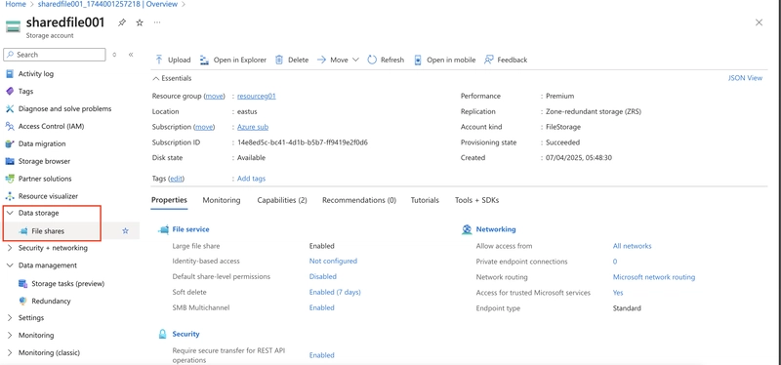Mark storage account as favorite star
Screen dimensions: 781x365
click(140, 22)
